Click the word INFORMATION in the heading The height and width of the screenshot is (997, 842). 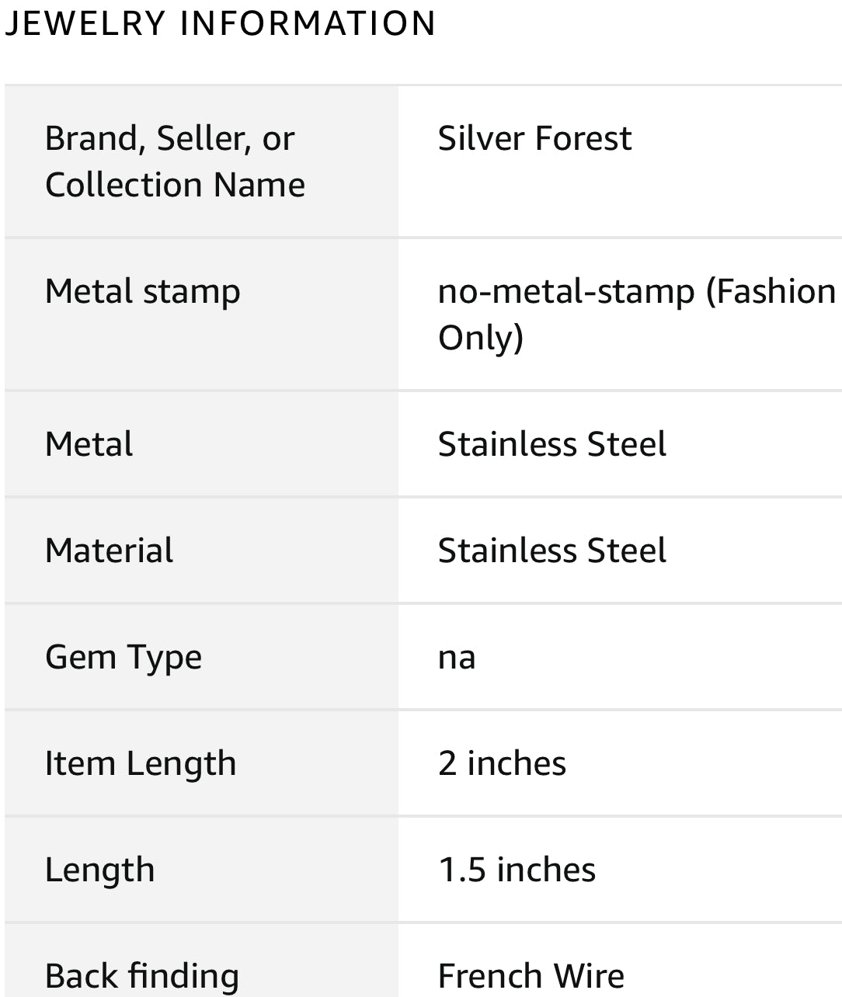[x=308, y=23]
